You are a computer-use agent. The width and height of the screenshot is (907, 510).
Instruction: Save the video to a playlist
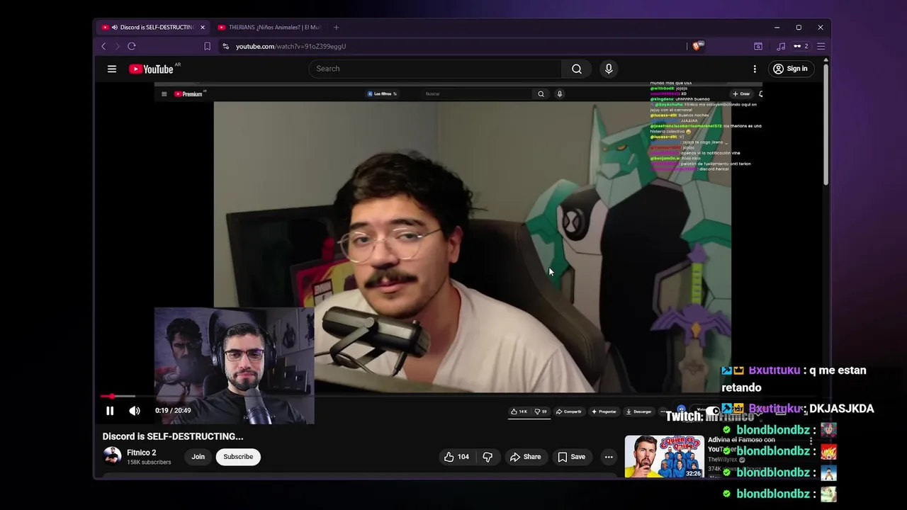pyautogui.click(x=571, y=457)
